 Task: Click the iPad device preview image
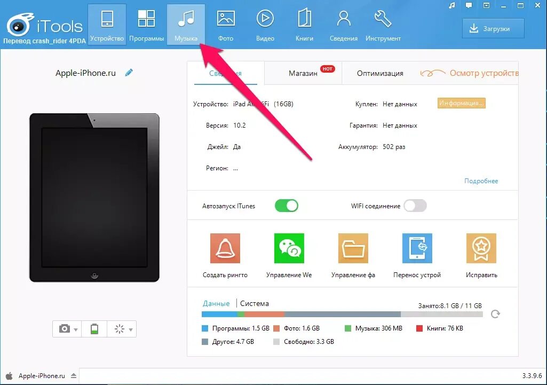pyautogui.click(x=94, y=198)
